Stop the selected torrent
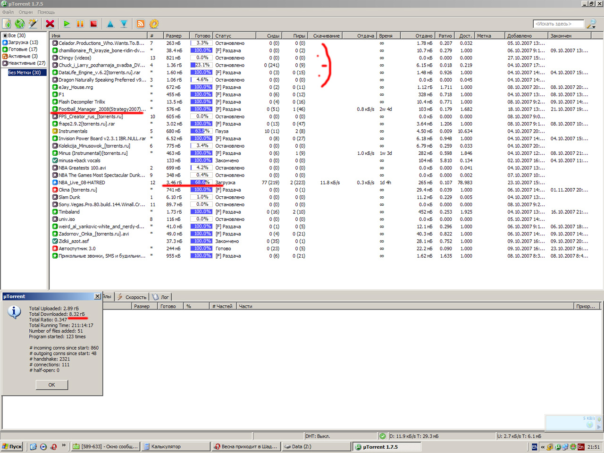 tap(93, 24)
